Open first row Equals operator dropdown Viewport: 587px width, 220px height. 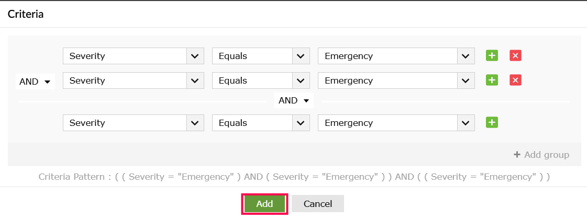click(x=261, y=56)
